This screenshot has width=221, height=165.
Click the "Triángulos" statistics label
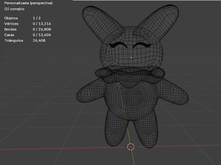pos(14,40)
